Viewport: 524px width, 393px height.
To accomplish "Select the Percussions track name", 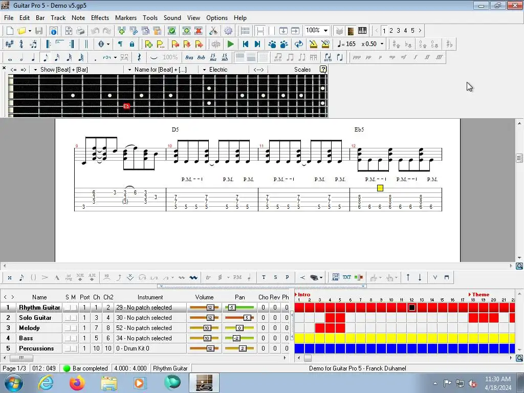I will pos(36,348).
